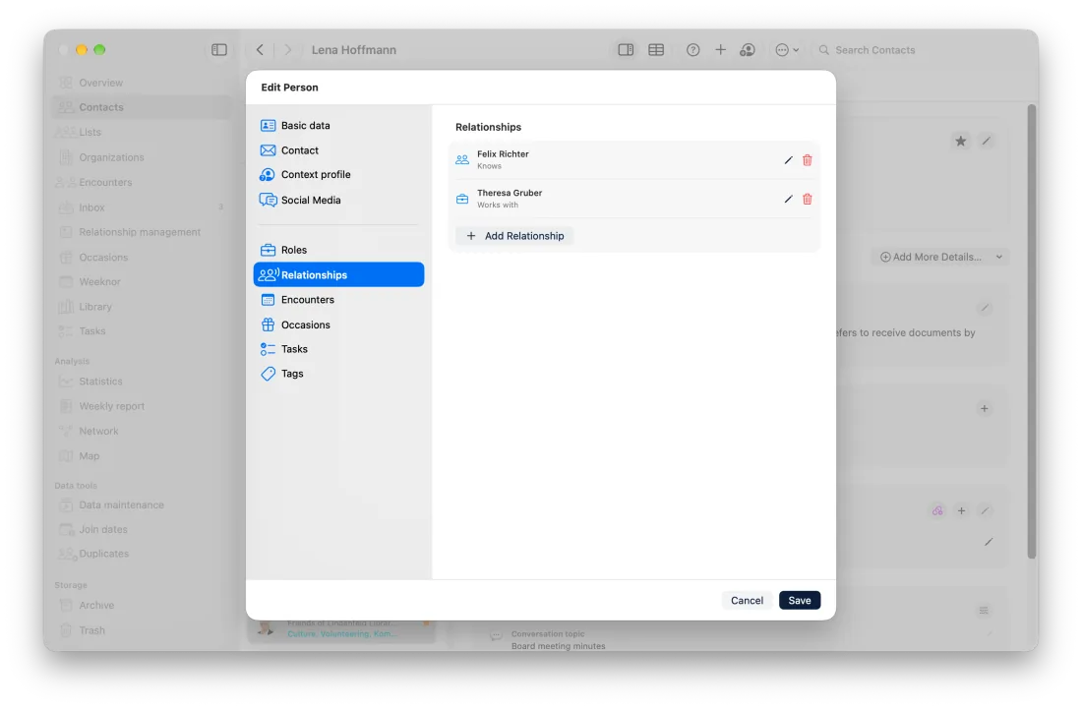Delete the Felix Richter relationship
The height and width of the screenshot is (709, 1082).
(807, 160)
